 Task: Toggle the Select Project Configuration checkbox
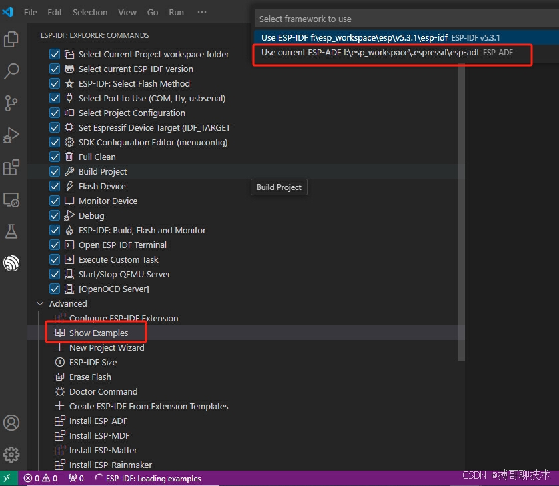coord(55,113)
